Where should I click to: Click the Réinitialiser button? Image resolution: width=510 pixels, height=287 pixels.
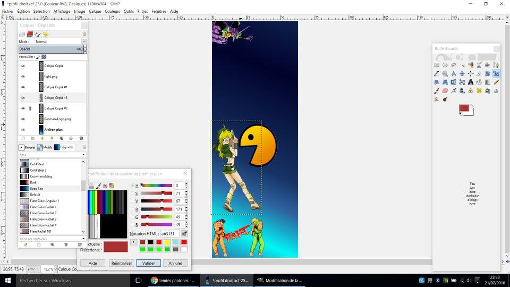click(x=122, y=263)
